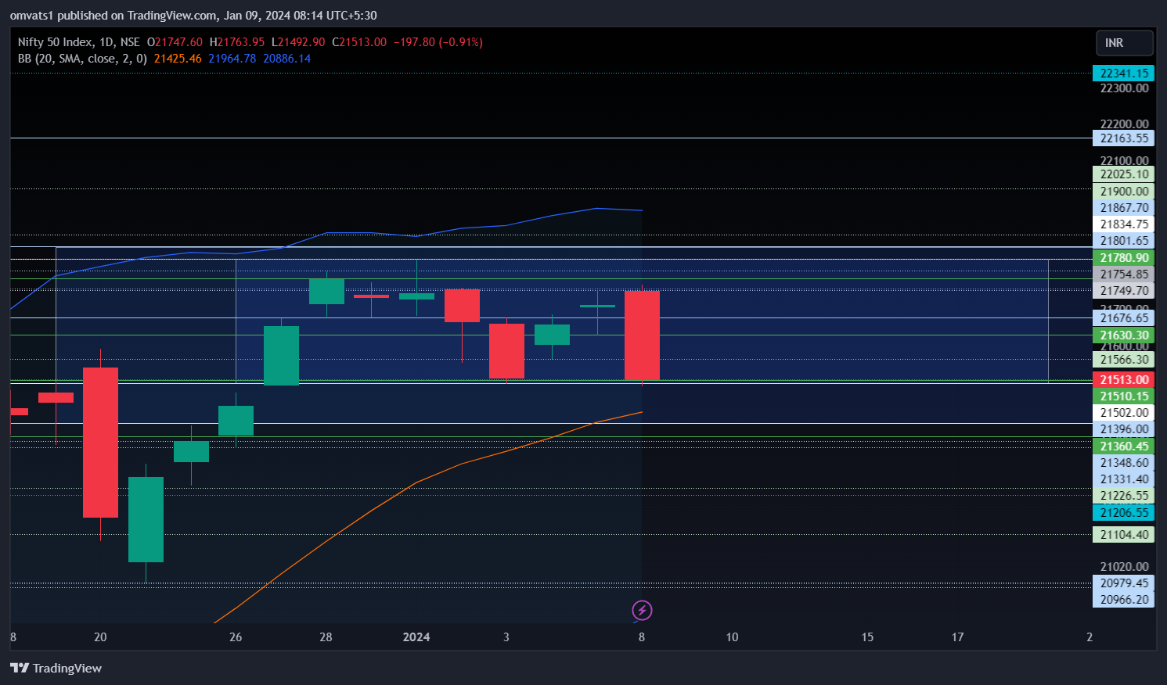
Task: Click the red last price label 21513.00
Action: point(1123,380)
